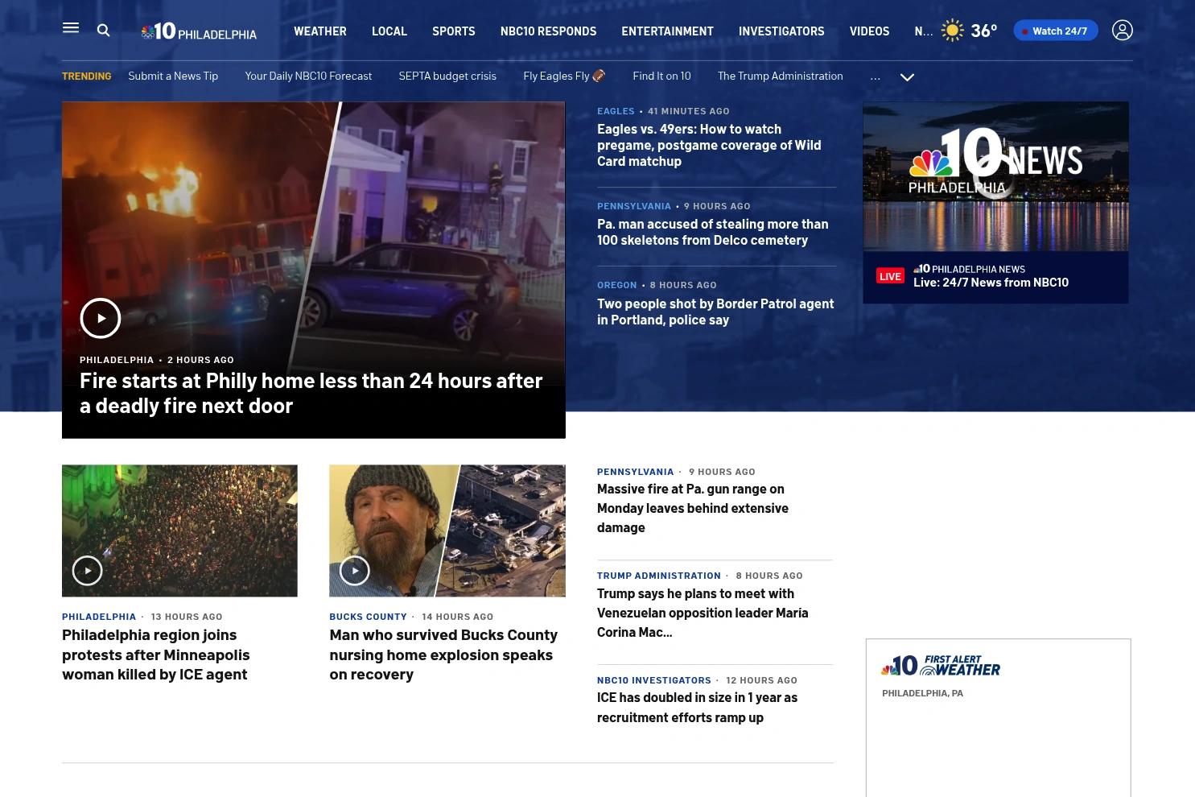This screenshot has height=797, width=1195.
Task: Open the hamburger menu icon
Action: [71, 28]
